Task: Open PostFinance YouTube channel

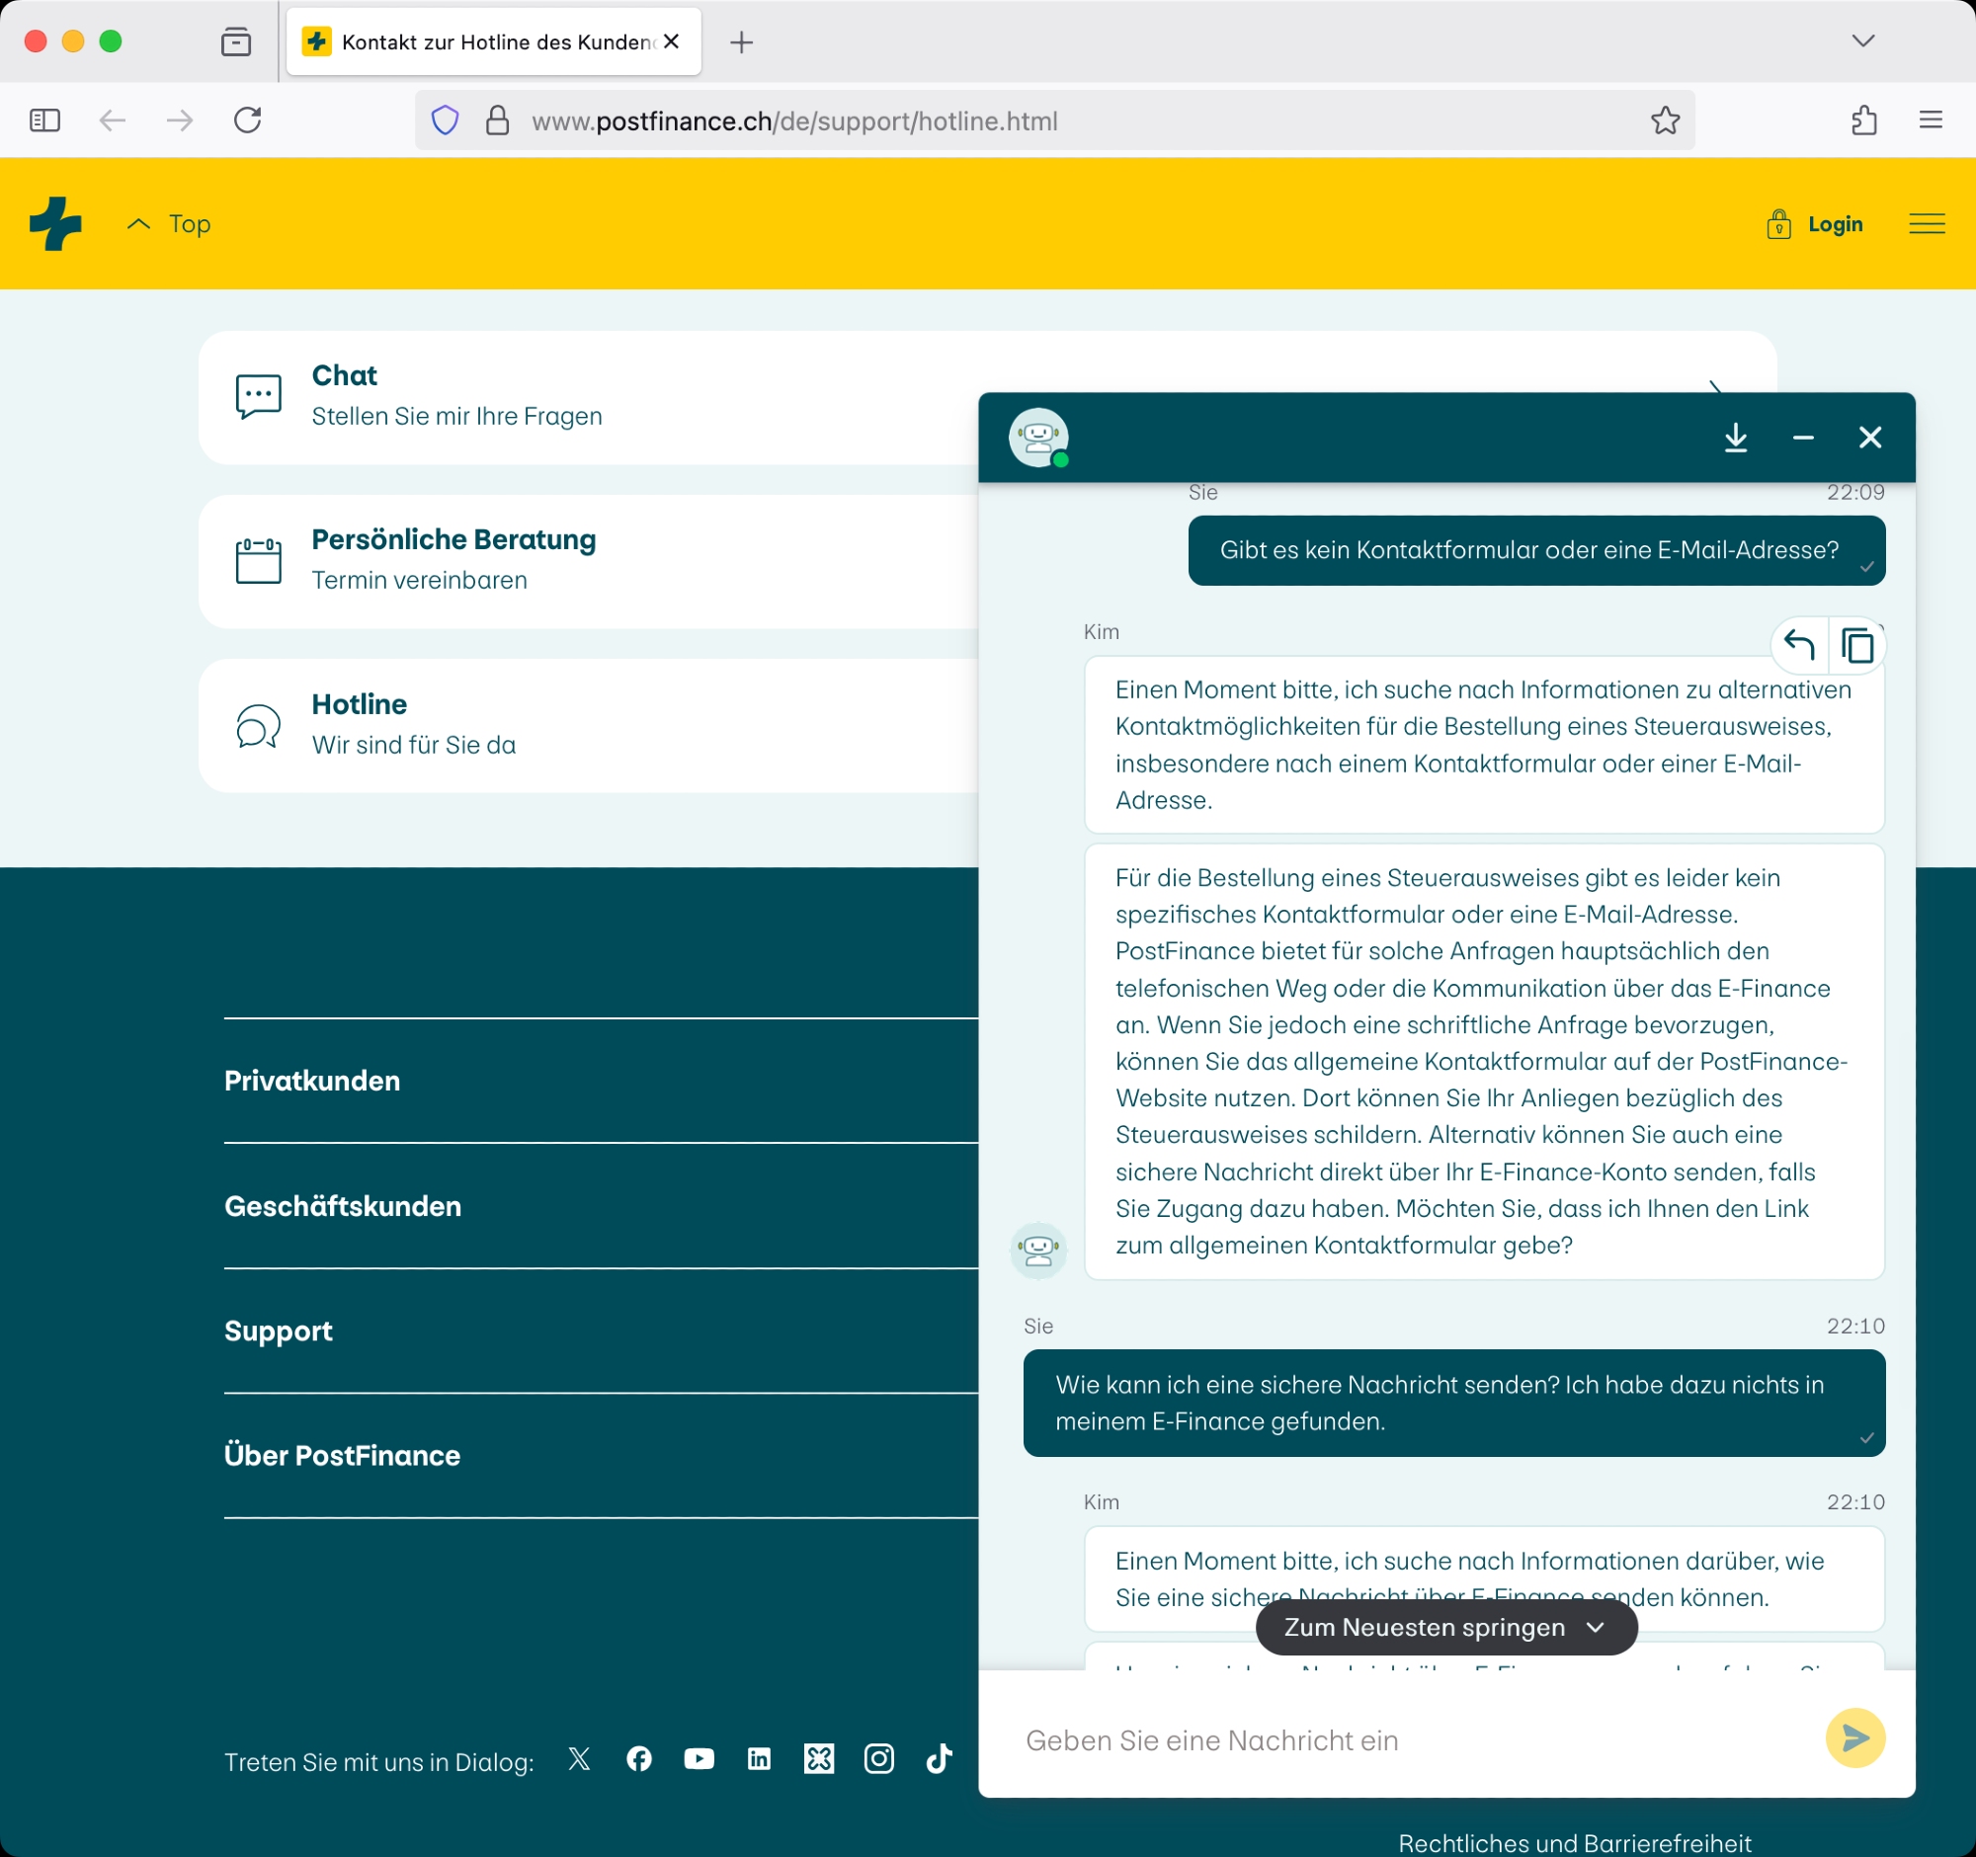Action: point(699,1759)
